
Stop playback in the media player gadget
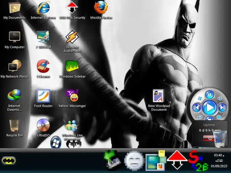(x=210, y=118)
